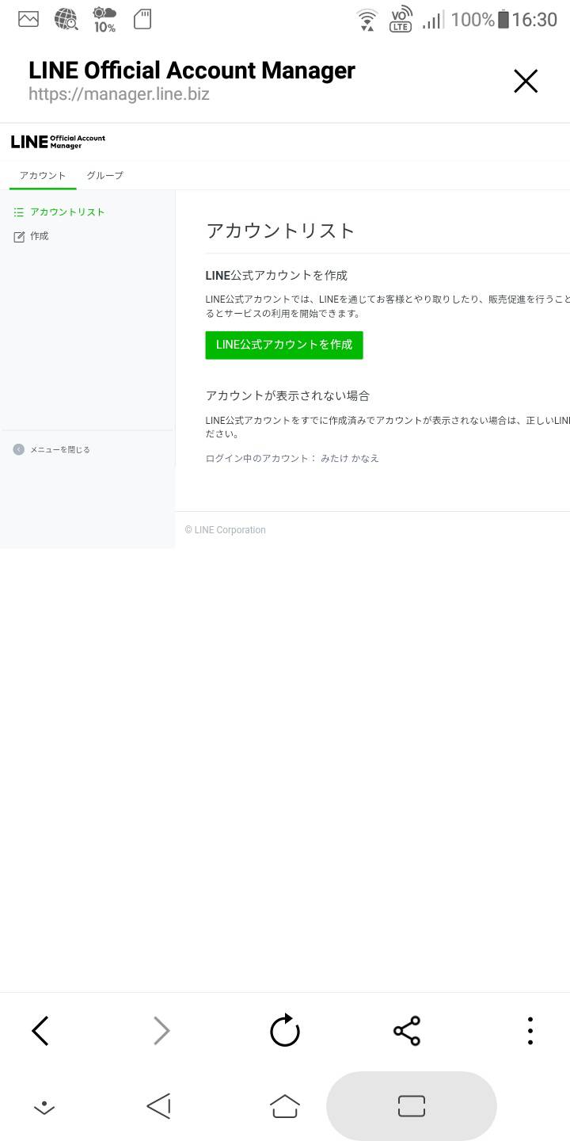Collapse sidebar via メニューを閉じる

[x=60, y=449]
